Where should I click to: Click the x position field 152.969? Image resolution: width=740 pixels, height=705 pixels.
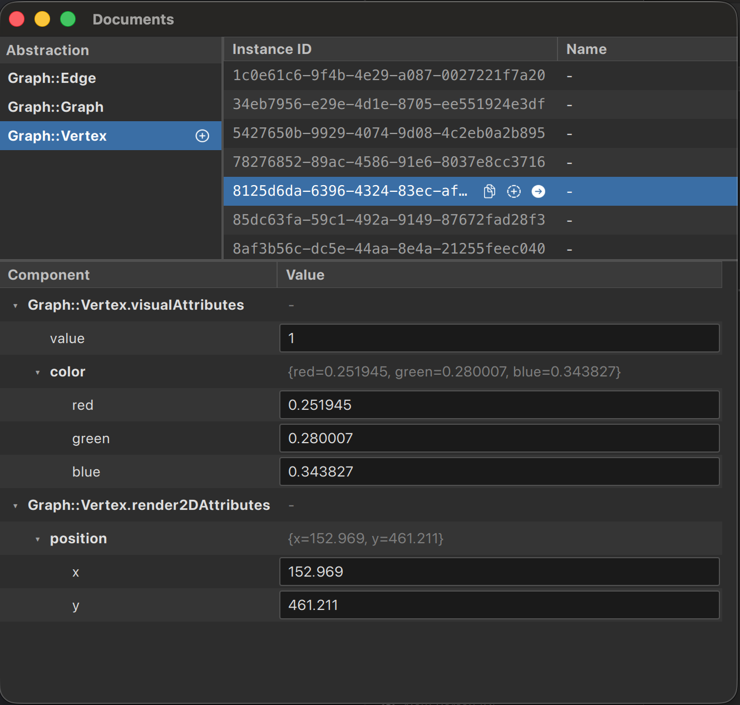point(499,572)
